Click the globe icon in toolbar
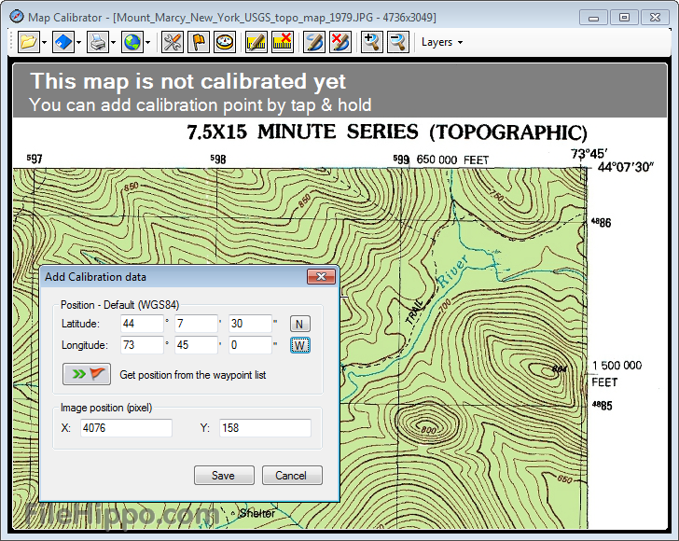Image resolution: width=679 pixels, height=541 pixels. pos(132,43)
